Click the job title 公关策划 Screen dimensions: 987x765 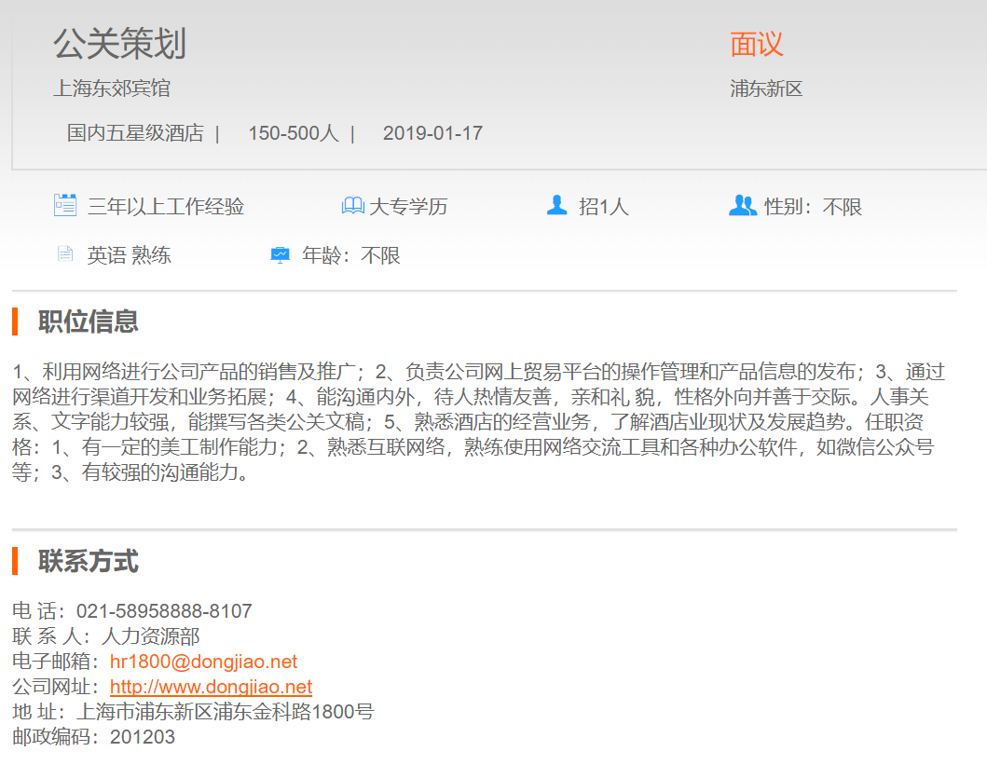coord(119,44)
